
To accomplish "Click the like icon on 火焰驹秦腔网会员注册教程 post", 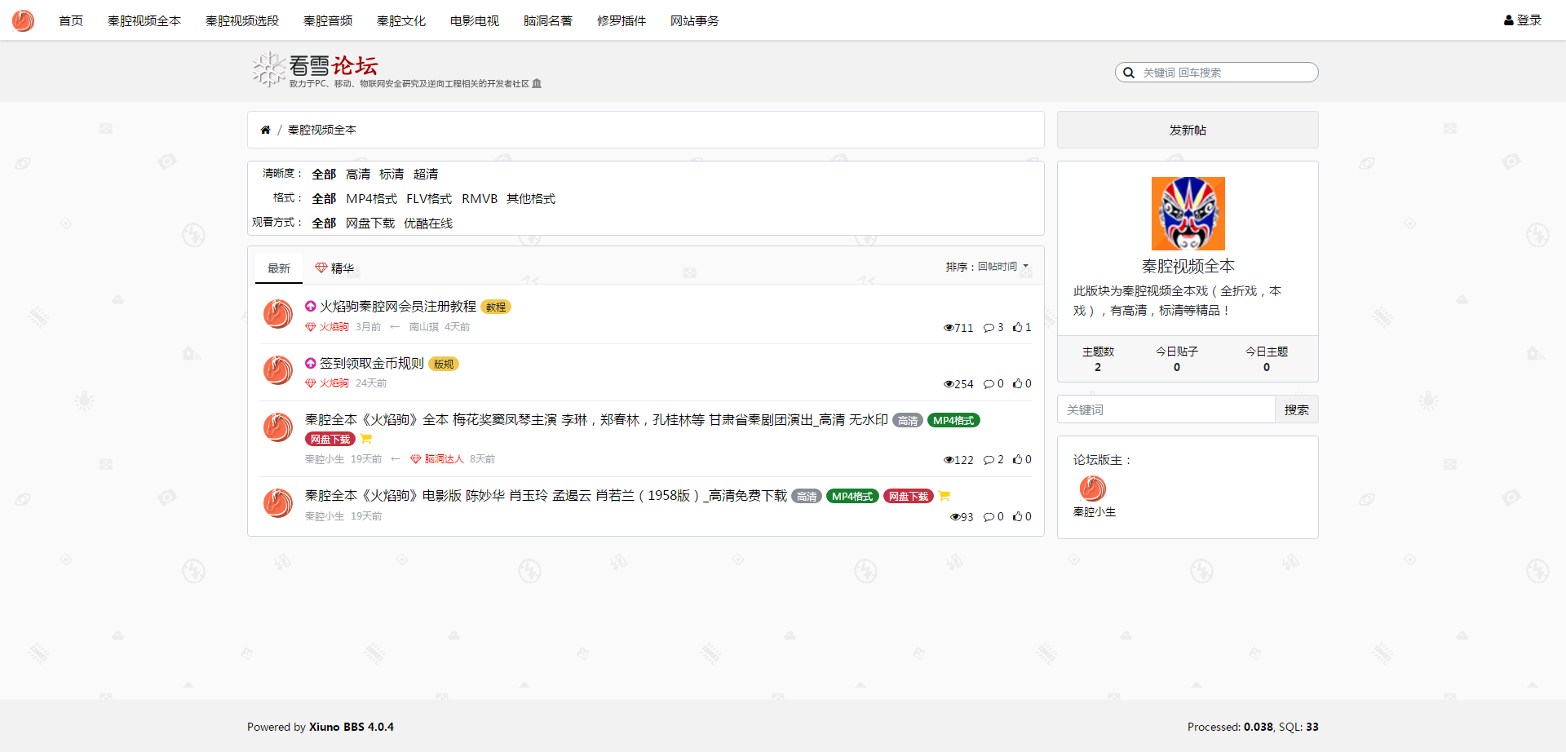I will tap(1017, 327).
